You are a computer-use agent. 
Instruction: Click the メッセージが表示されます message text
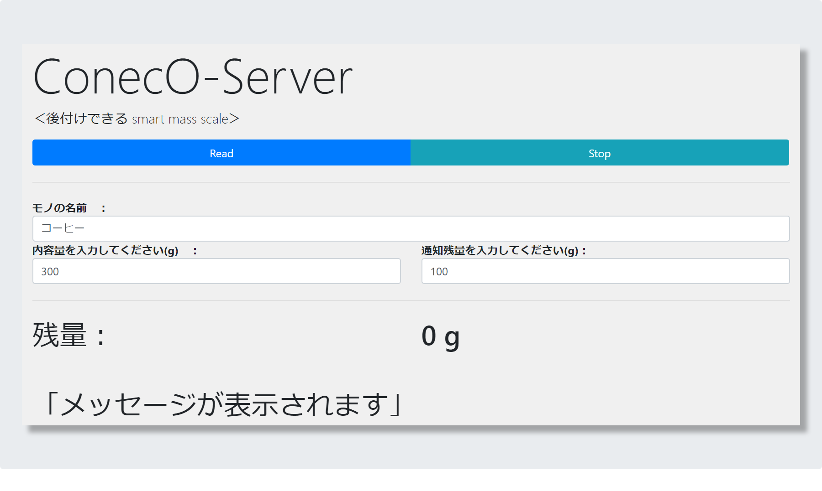pyautogui.click(x=224, y=402)
